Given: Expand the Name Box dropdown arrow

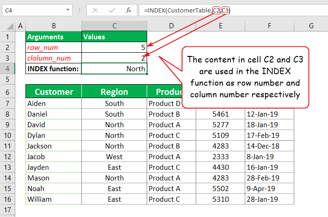Looking at the screenshot, I should pyautogui.click(x=68, y=10).
